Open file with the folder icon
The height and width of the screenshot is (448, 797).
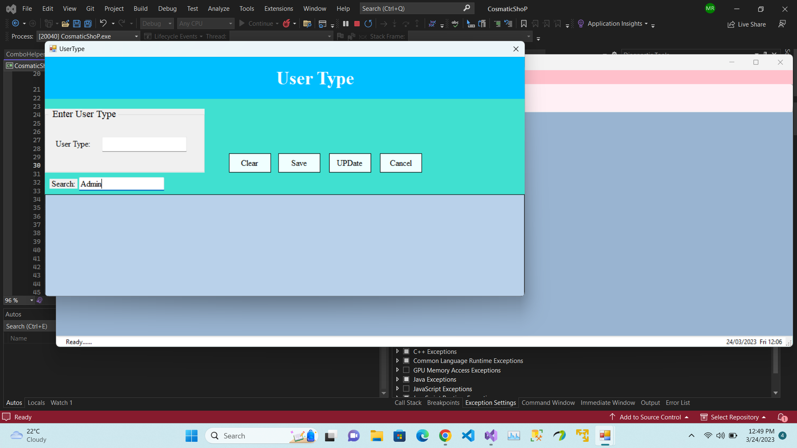pos(65,24)
